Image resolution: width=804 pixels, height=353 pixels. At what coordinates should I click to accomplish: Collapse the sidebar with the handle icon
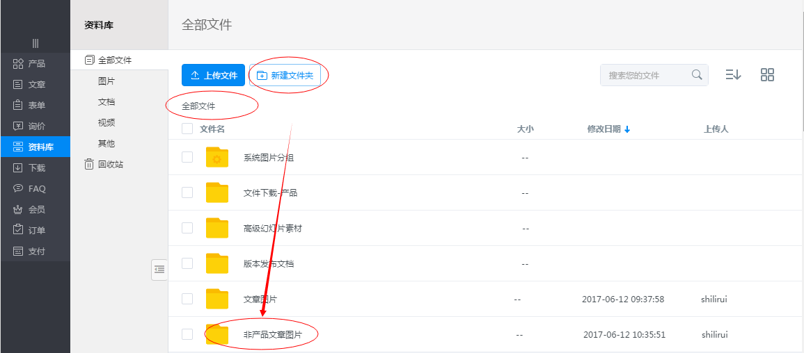(x=159, y=269)
